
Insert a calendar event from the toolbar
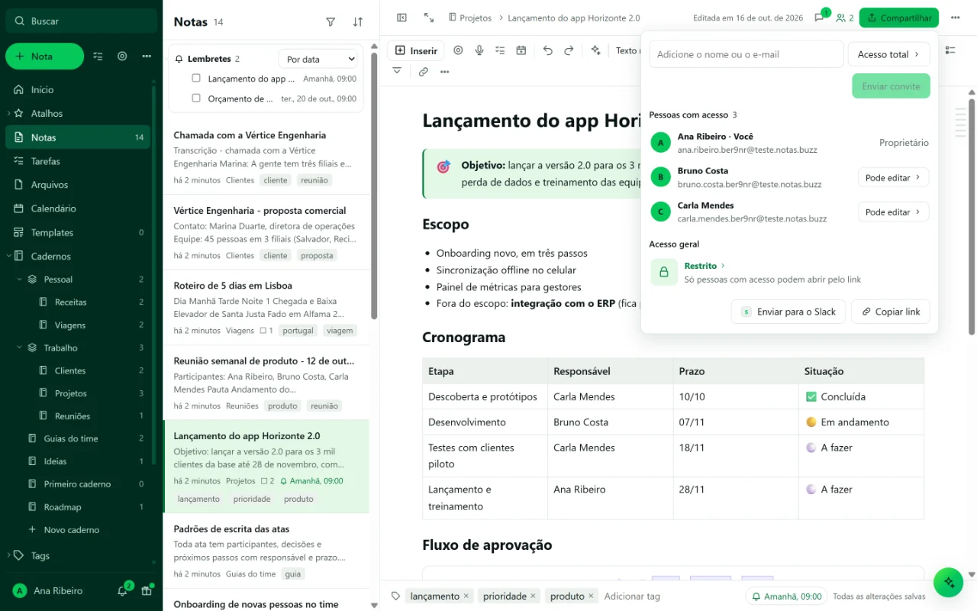(x=521, y=50)
